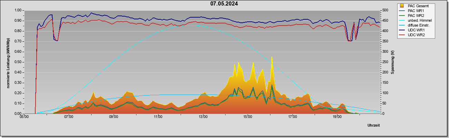Click the 1.00 value on power axis
Image resolution: width=449 pixels, height=138 pixels.
[17, 10]
